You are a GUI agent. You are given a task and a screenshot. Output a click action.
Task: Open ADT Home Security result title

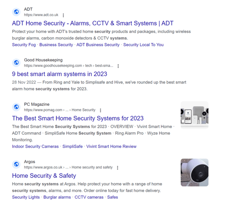(x=93, y=23)
